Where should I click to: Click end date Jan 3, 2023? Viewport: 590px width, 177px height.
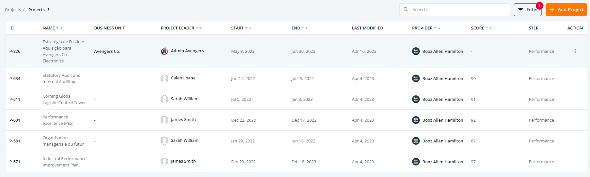302,99
